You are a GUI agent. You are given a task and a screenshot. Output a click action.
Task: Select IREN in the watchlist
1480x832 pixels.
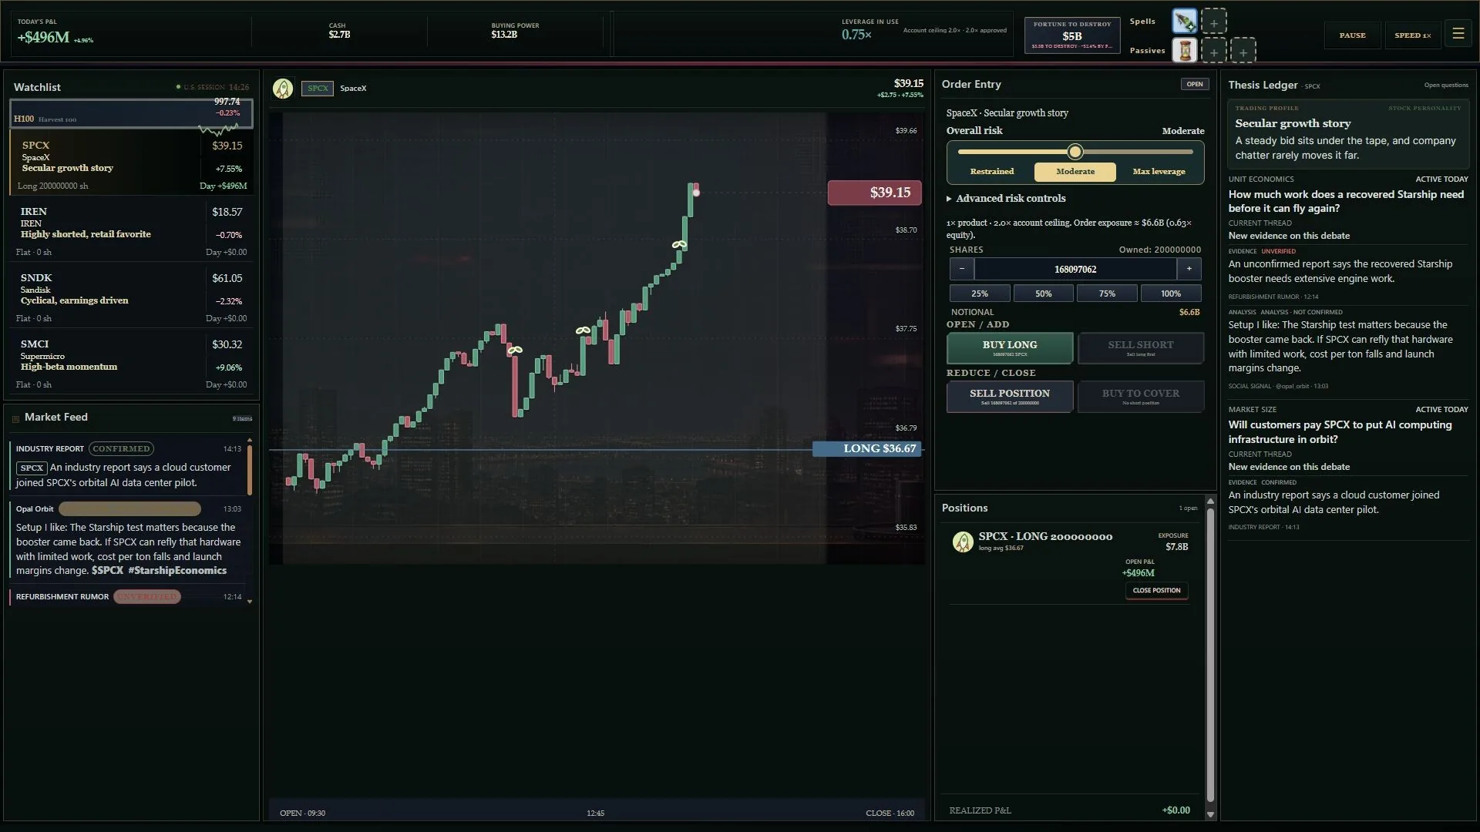point(131,230)
